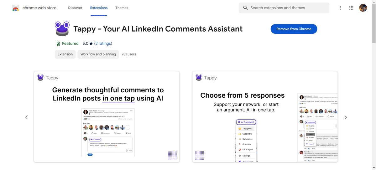Click the search magnifier icon

point(245,8)
